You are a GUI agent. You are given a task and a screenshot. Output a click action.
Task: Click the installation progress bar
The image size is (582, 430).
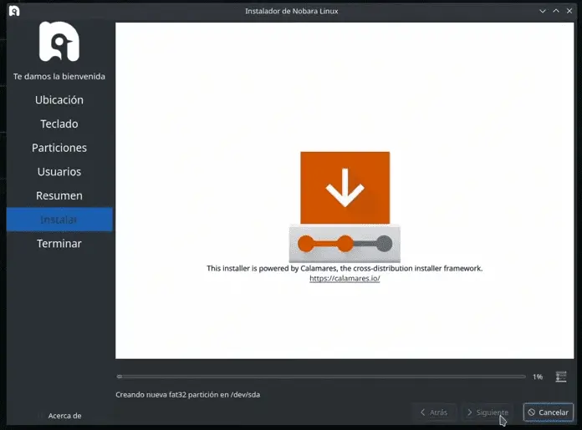click(x=321, y=377)
